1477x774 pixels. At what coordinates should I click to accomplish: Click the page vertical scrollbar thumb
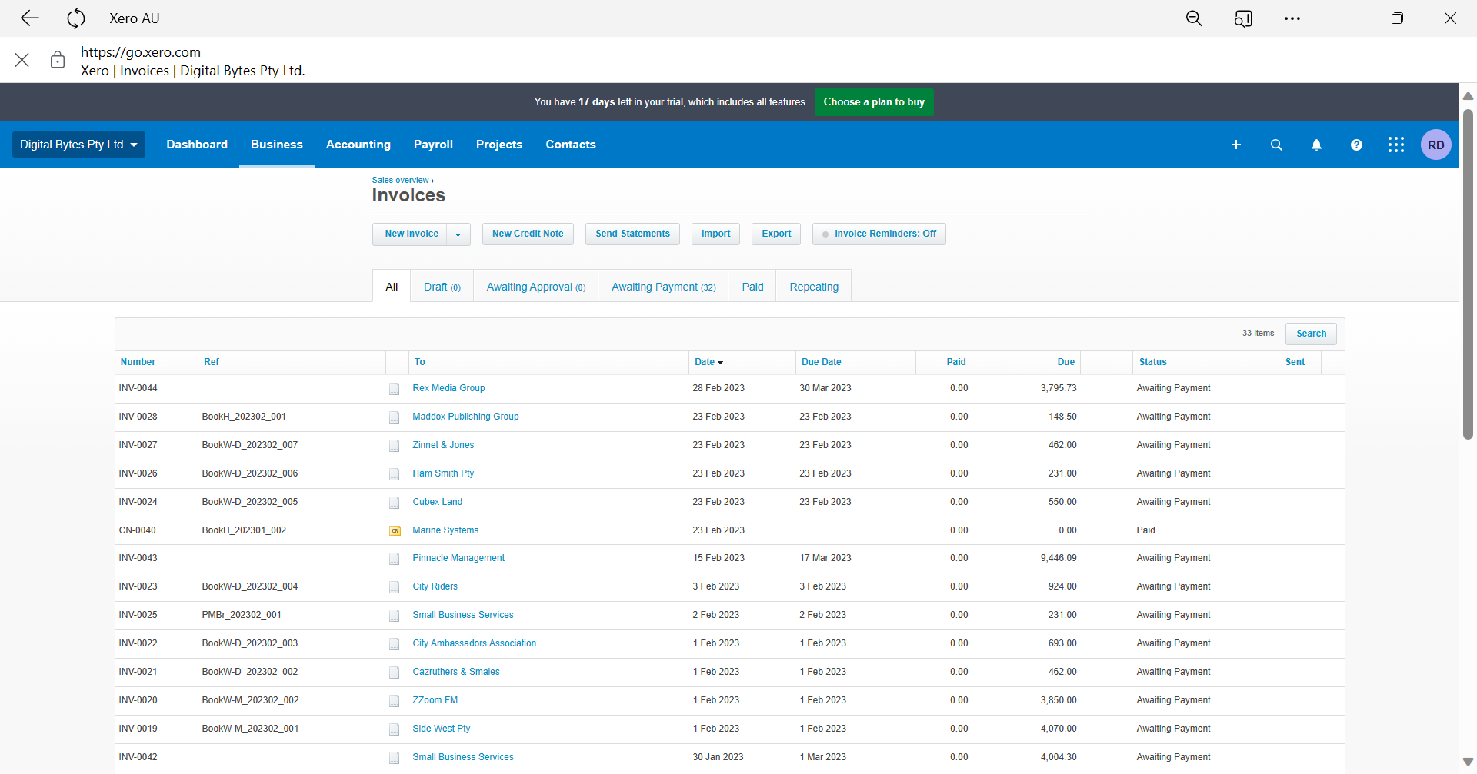tap(1468, 273)
